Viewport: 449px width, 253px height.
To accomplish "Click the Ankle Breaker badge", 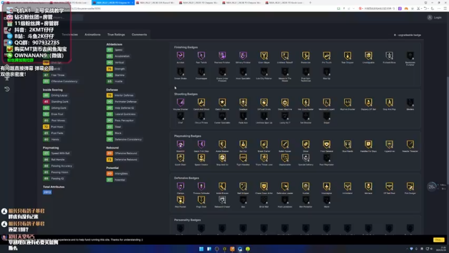I will [222, 144].
